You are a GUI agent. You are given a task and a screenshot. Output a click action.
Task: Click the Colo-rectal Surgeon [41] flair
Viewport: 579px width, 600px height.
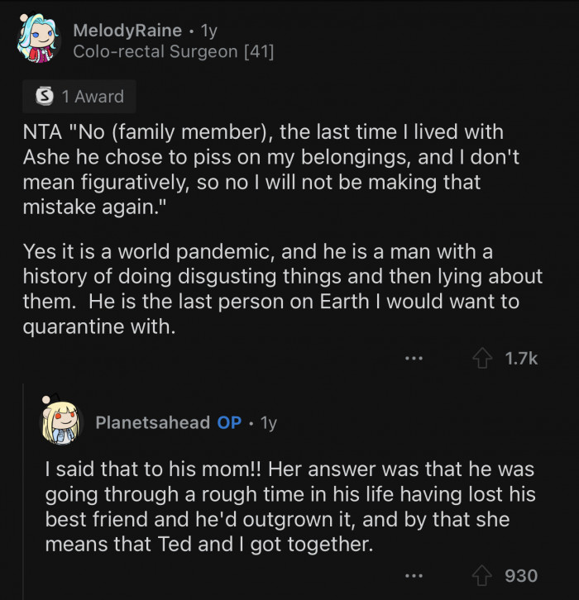174,52
